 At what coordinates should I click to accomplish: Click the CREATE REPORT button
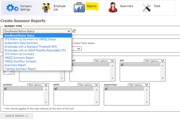(x=17, y=116)
